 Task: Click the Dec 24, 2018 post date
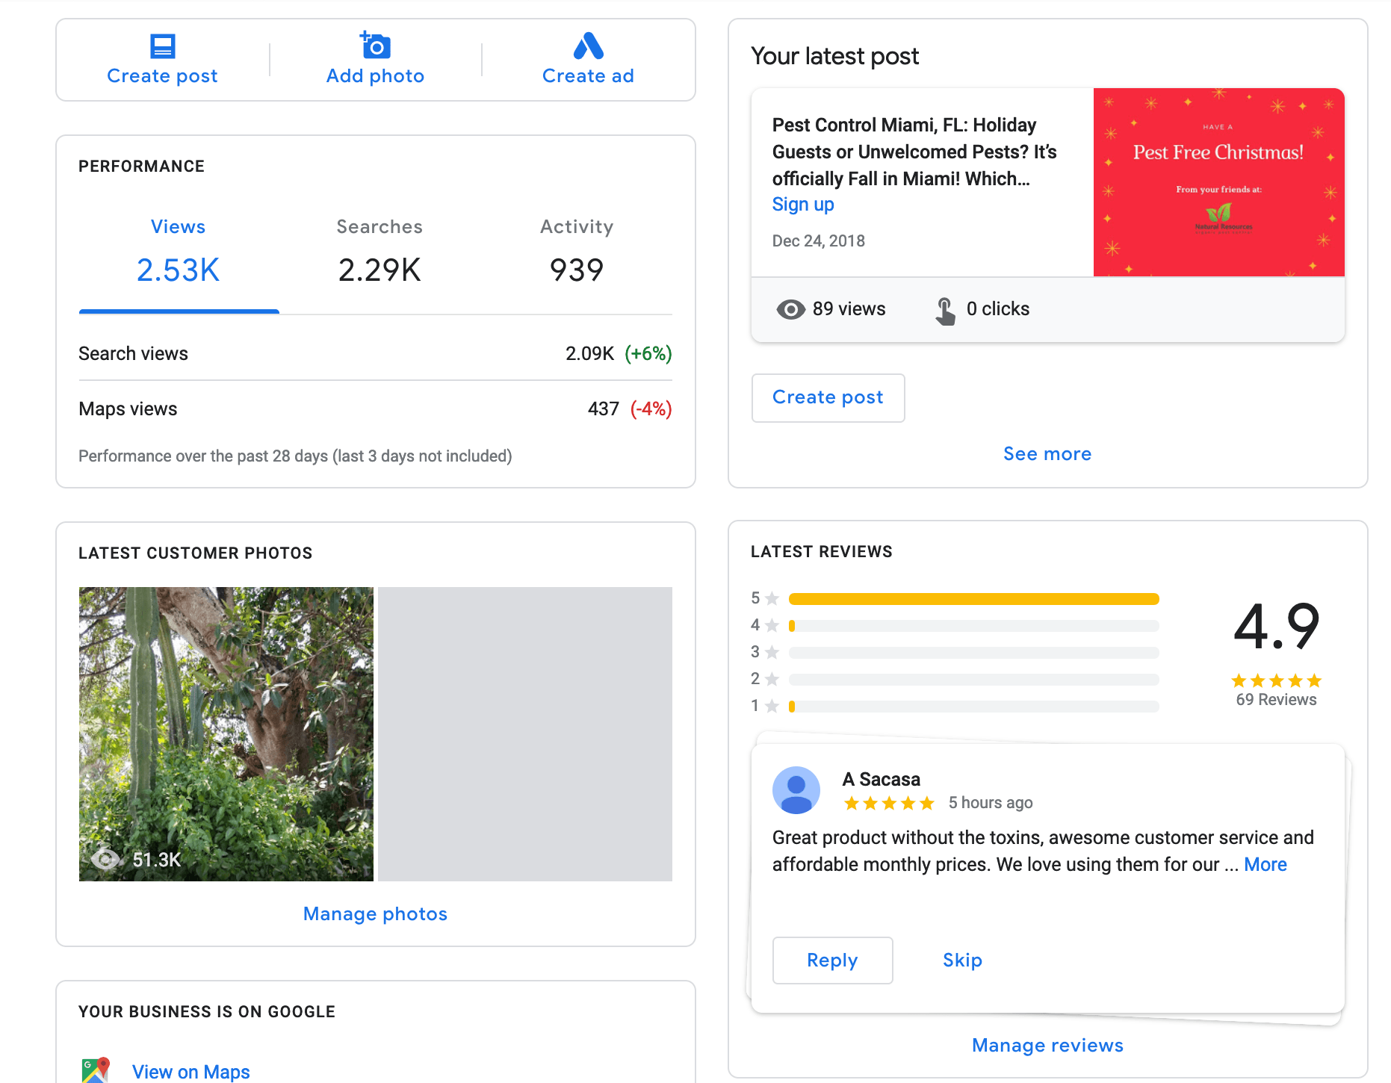pyautogui.click(x=818, y=241)
